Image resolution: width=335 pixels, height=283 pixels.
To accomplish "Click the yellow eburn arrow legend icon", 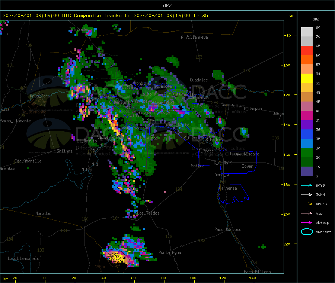I will (x=307, y=204).
